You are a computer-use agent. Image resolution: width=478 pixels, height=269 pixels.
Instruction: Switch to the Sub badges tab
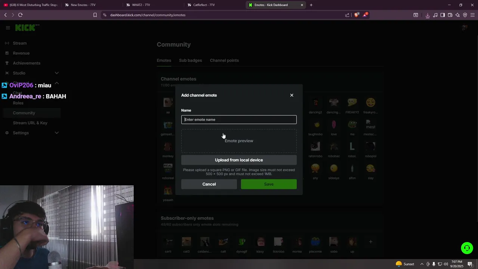(x=190, y=61)
